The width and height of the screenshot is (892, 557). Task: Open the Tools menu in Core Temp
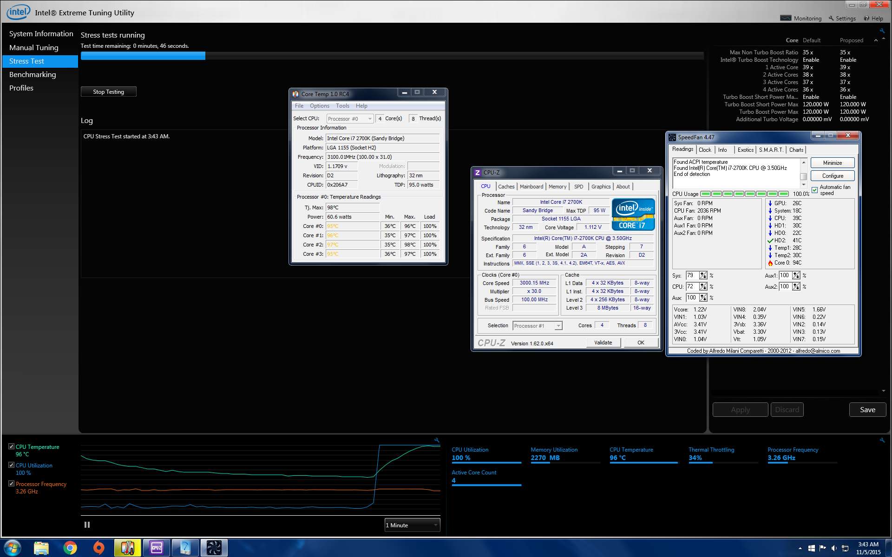point(342,106)
